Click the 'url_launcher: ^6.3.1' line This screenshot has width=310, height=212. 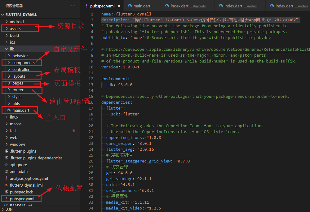[130, 190]
